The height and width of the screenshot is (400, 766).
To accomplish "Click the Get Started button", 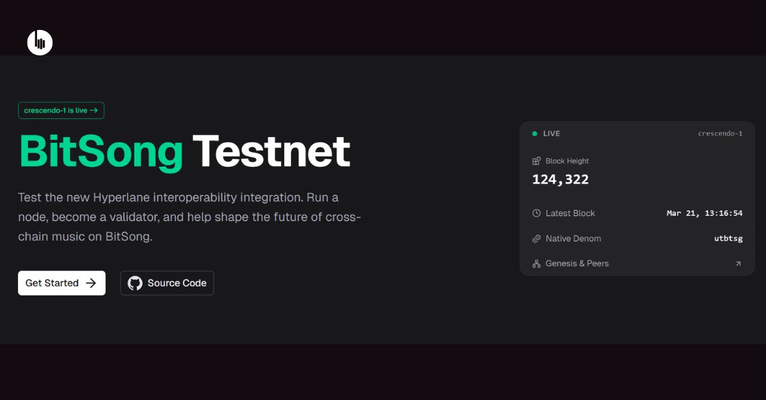I will (x=61, y=283).
